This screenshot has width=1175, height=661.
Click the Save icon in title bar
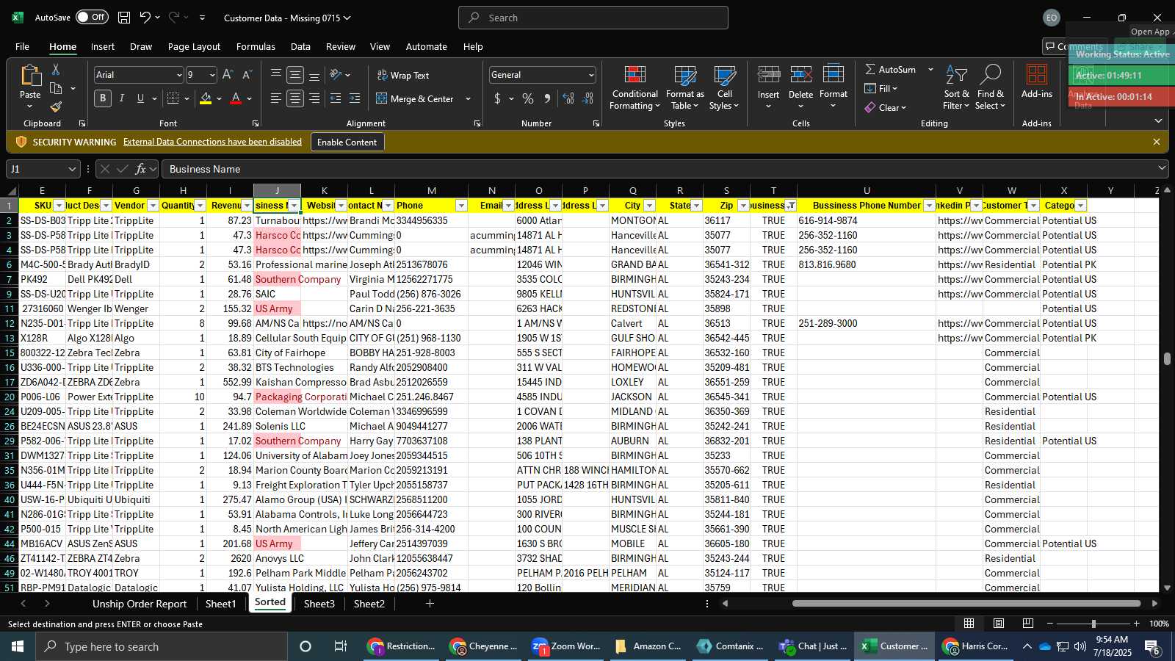(x=124, y=18)
